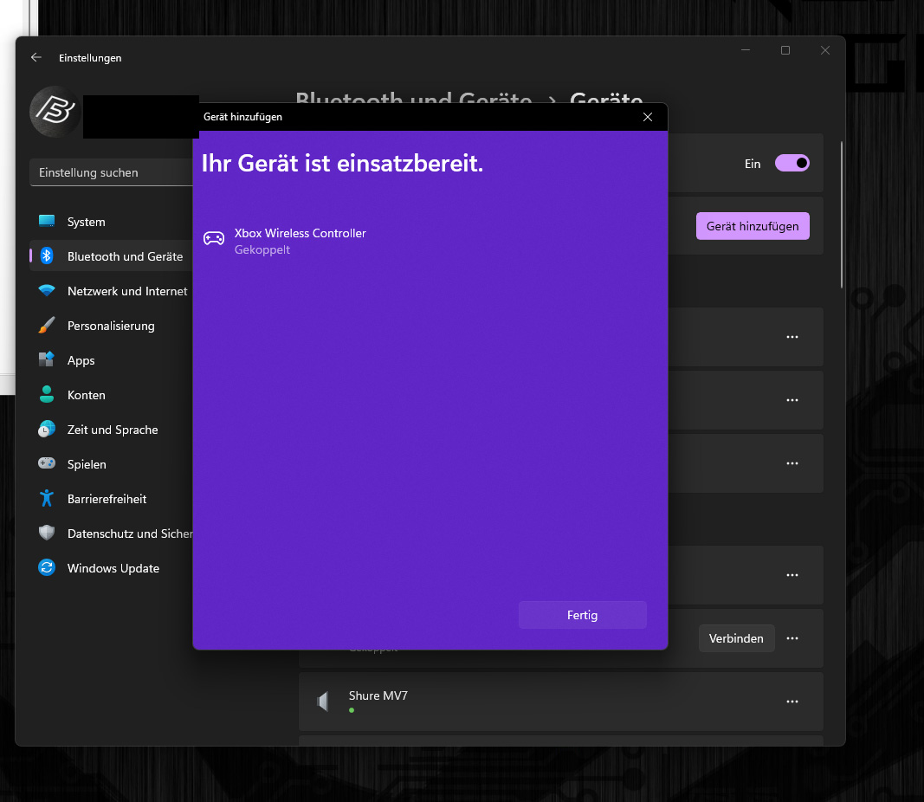This screenshot has height=802, width=924.
Task: Open Zeit und Sprache settings
Action: 112,430
